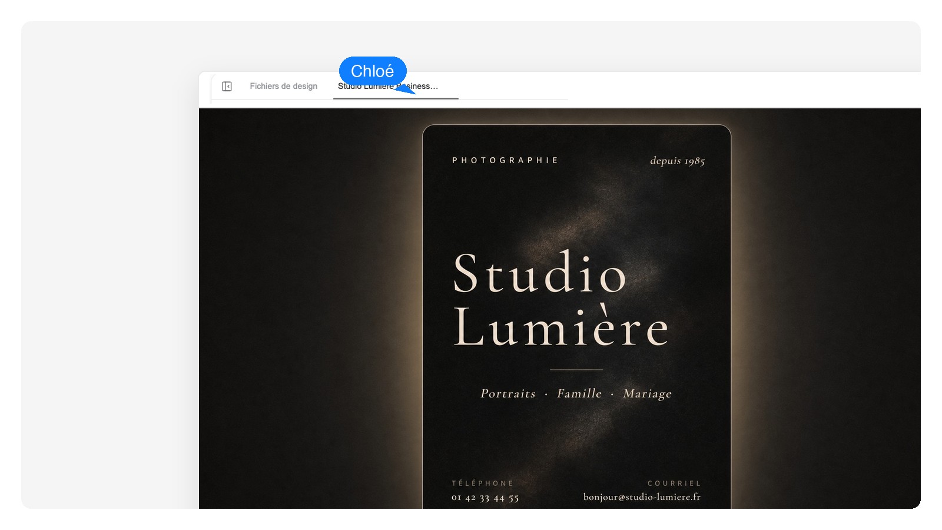Select the Studio Lumière Business tab
This screenshot has width=942, height=530.
tap(396, 86)
